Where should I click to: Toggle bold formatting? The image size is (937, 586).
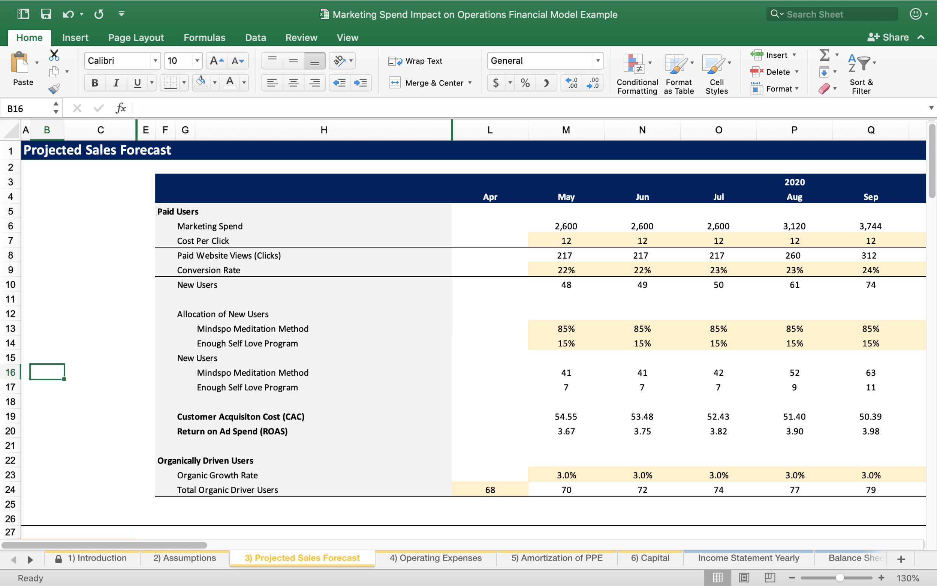94,82
